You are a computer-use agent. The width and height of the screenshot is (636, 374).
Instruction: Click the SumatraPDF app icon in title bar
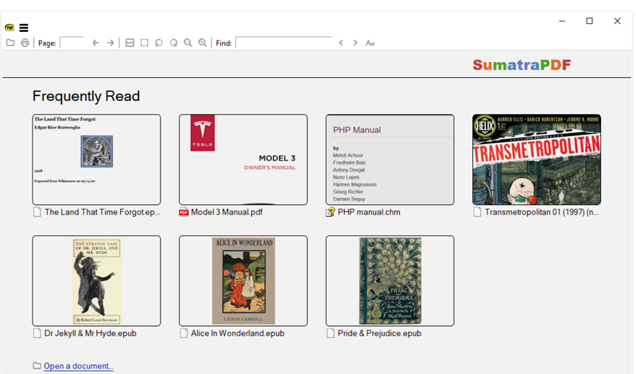pyautogui.click(x=10, y=28)
